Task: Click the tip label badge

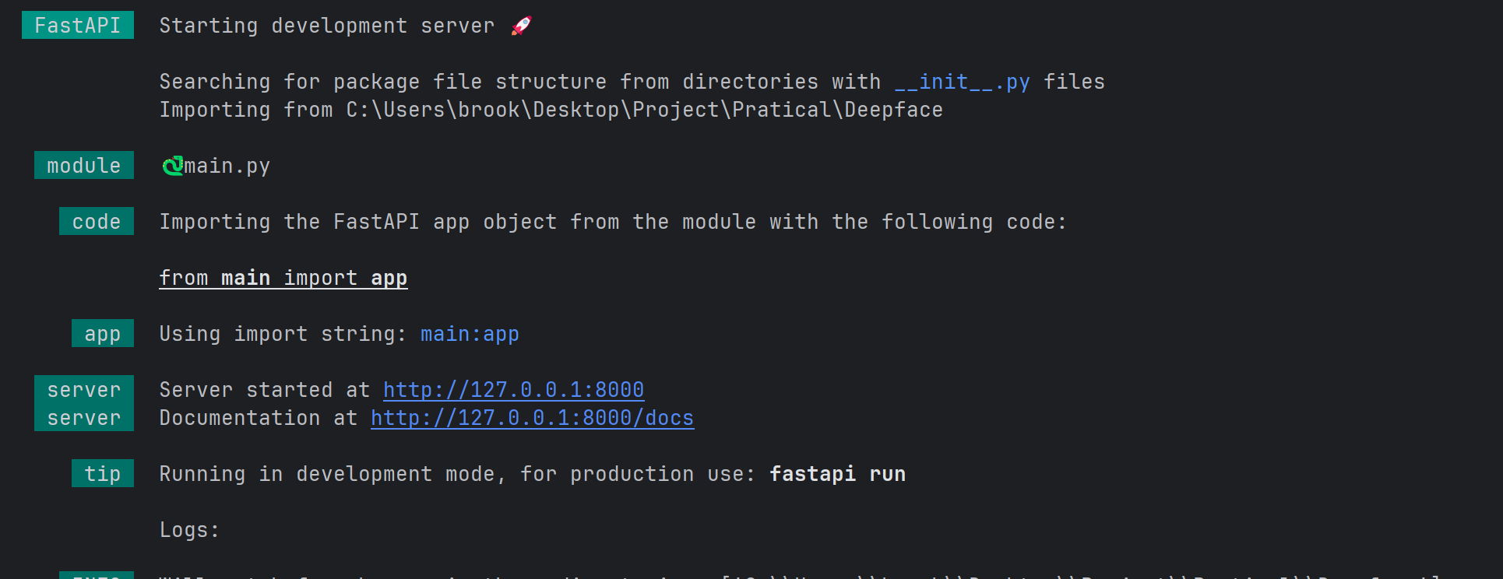Action: [103, 474]
